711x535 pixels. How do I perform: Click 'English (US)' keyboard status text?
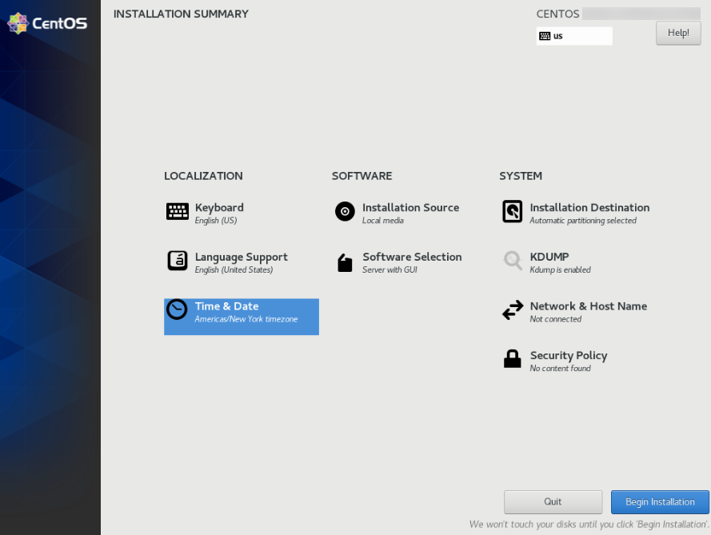pos(216,221)
